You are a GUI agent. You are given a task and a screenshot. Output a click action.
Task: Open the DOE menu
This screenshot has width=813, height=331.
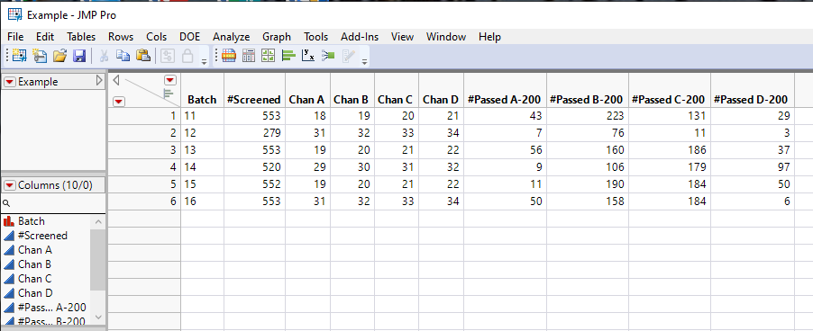pos(190,37)
